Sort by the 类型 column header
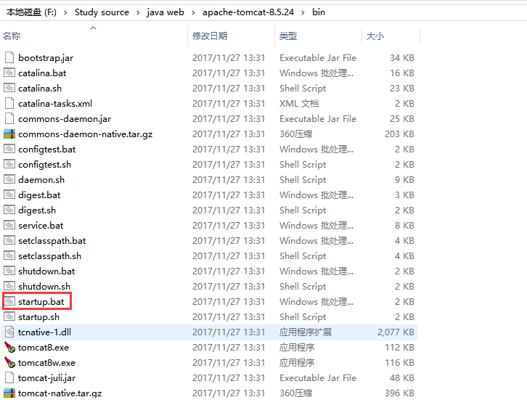Viewport: 527px width, 405px height. [288, 36]
